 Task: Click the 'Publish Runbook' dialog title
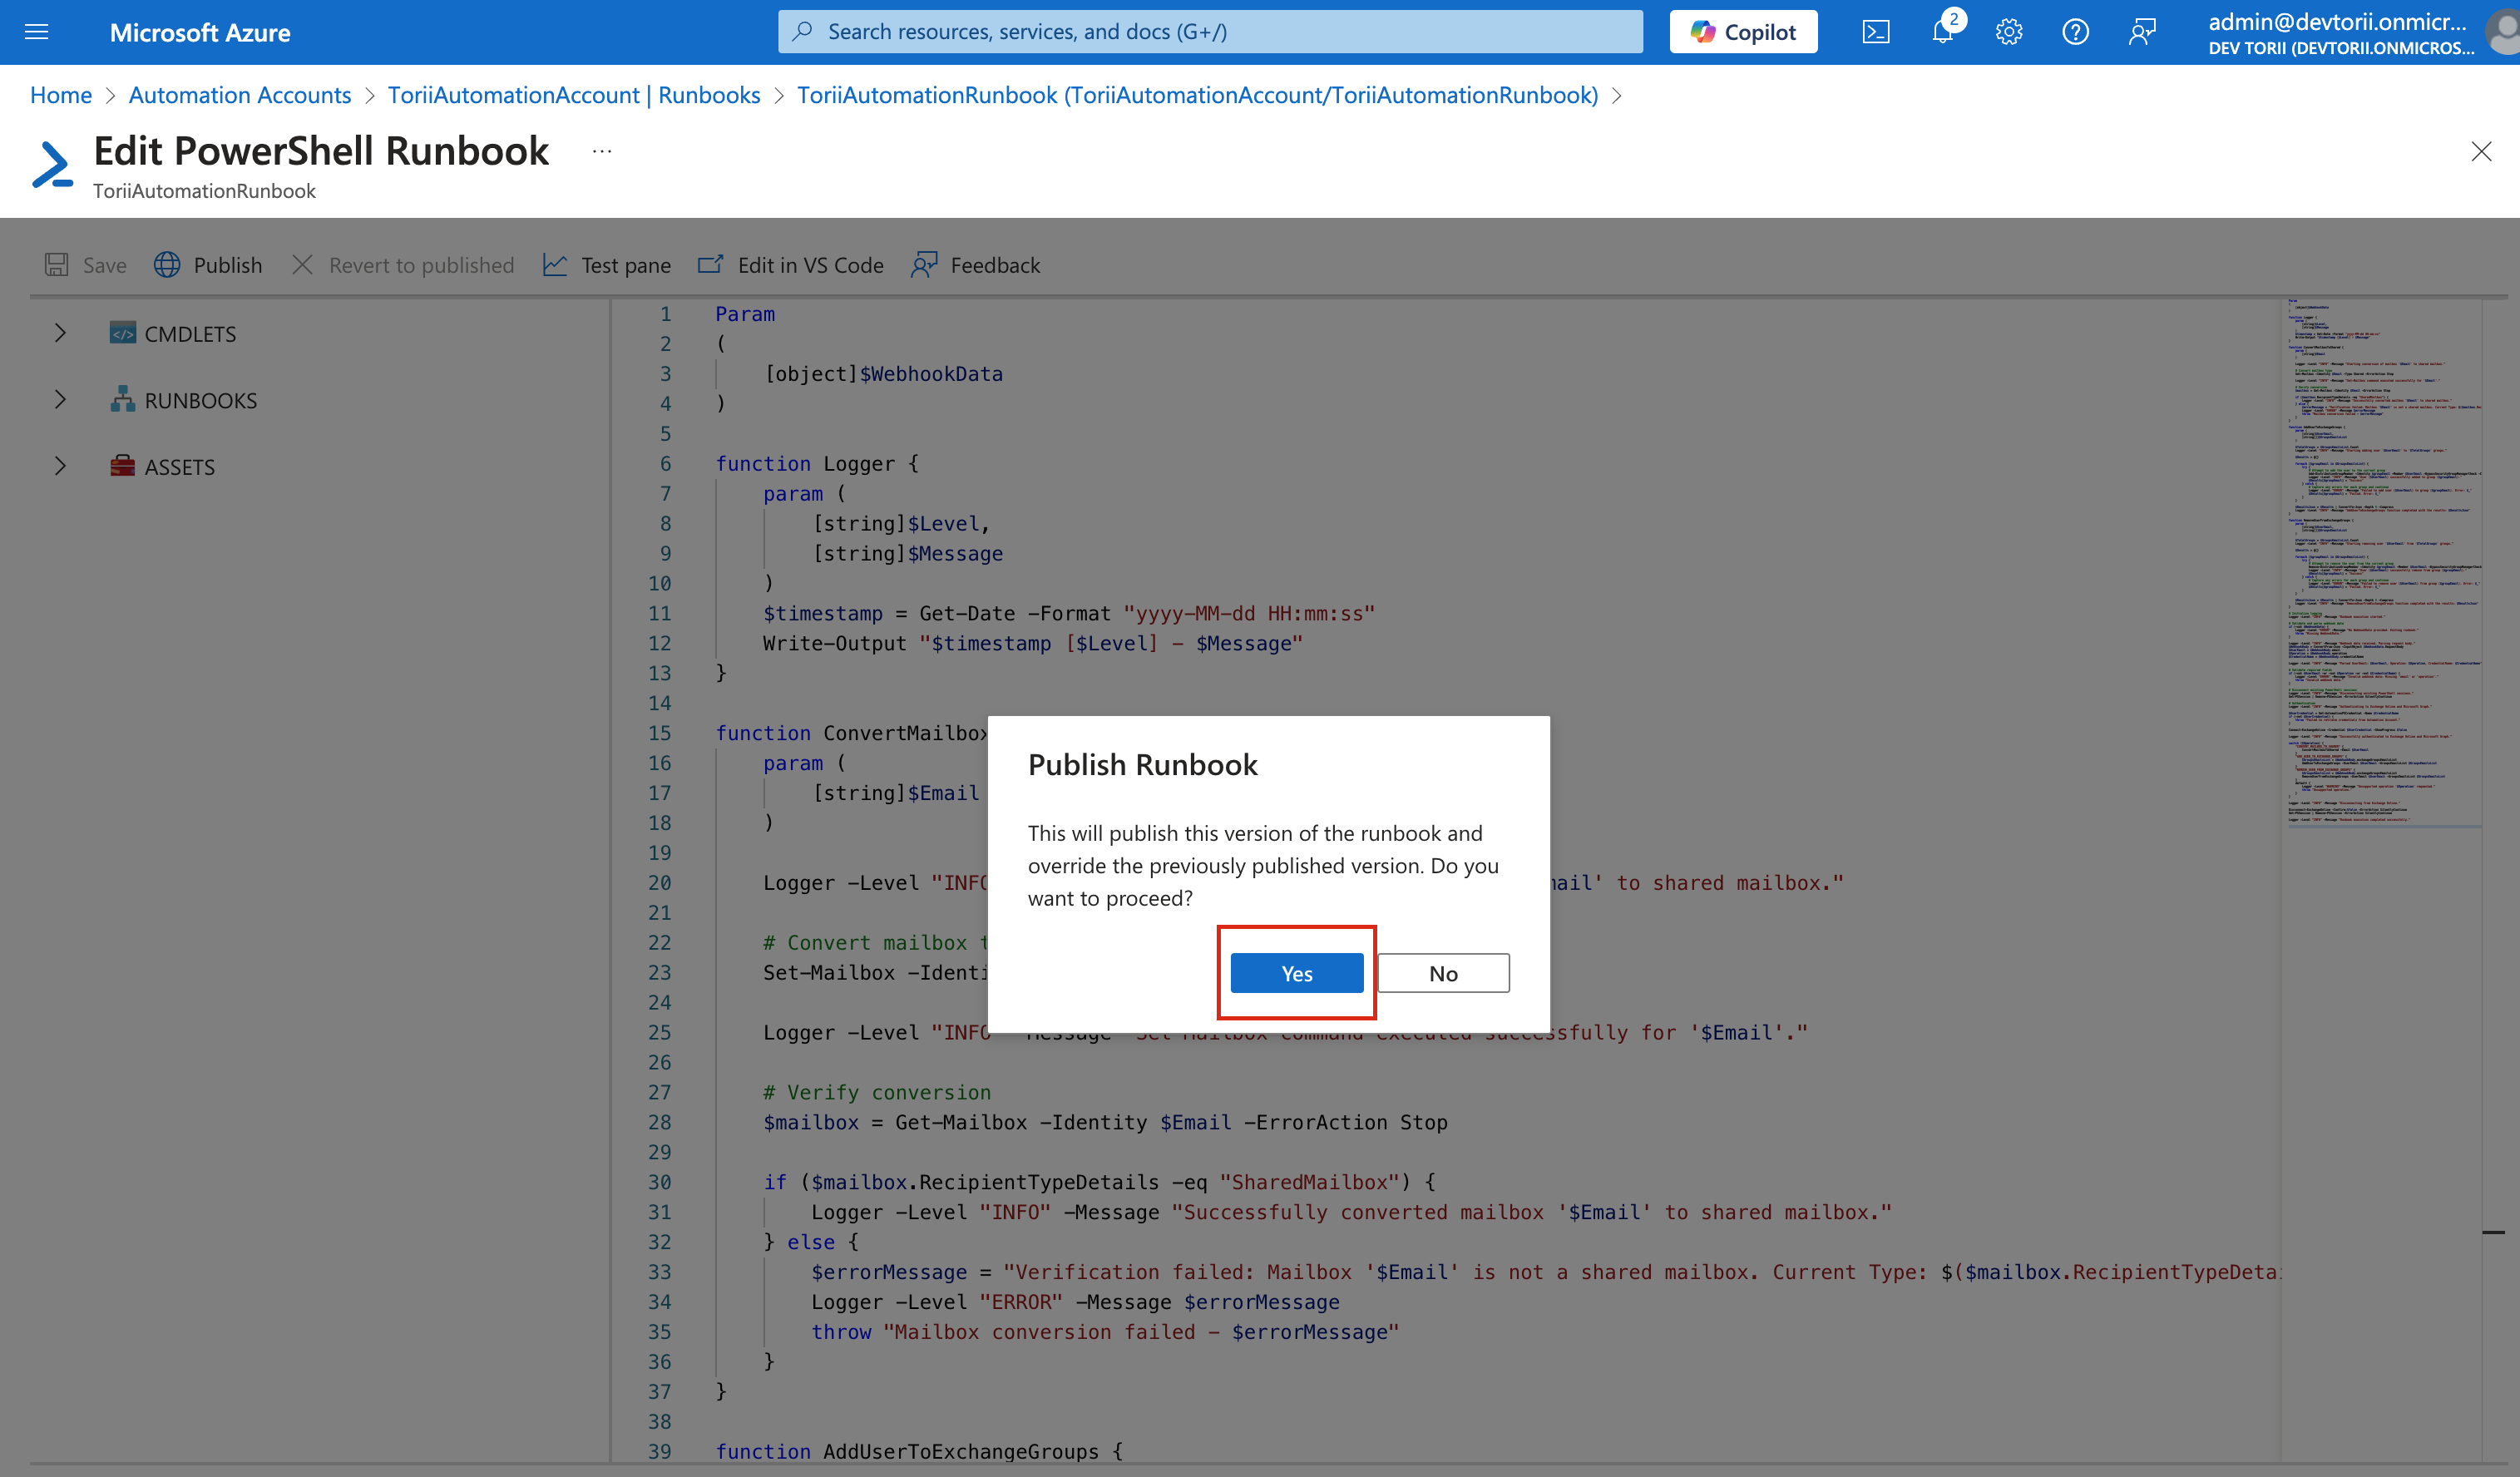pos(1142,765)
